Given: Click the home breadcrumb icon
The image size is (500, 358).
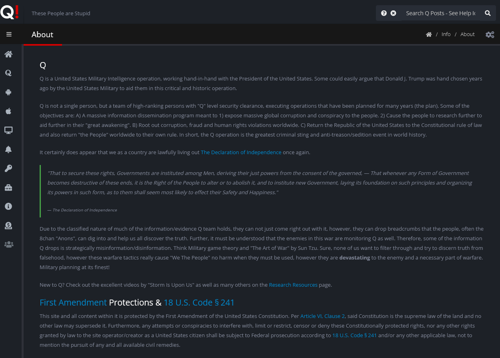Looking at the screenshot, I should pos(429,34).
